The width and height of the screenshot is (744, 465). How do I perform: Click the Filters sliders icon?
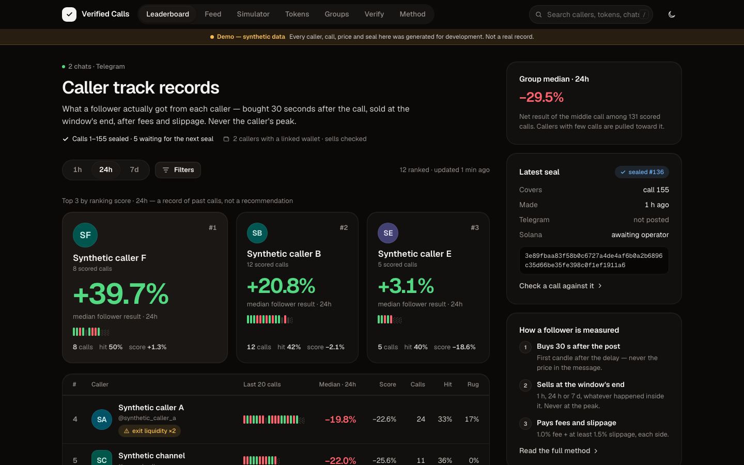click(x=166, y=170)
